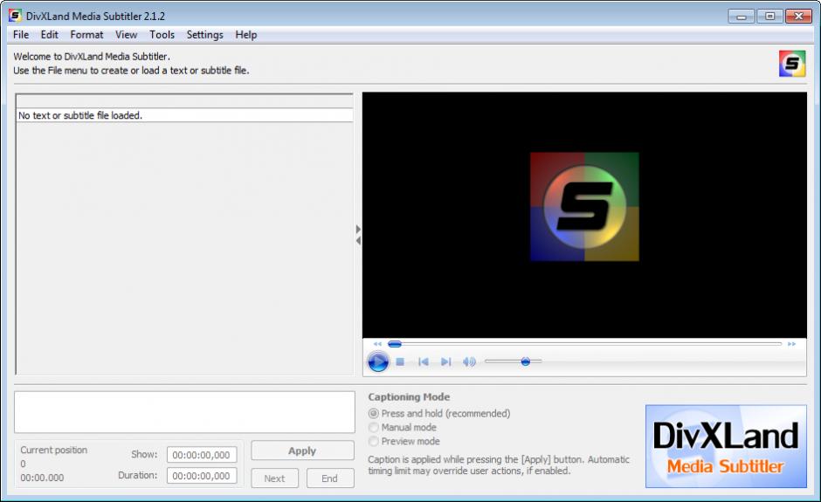Viewport: 821px width, 502px height.
Task: Click the rewind double-arrow icon
Action: 377,344
